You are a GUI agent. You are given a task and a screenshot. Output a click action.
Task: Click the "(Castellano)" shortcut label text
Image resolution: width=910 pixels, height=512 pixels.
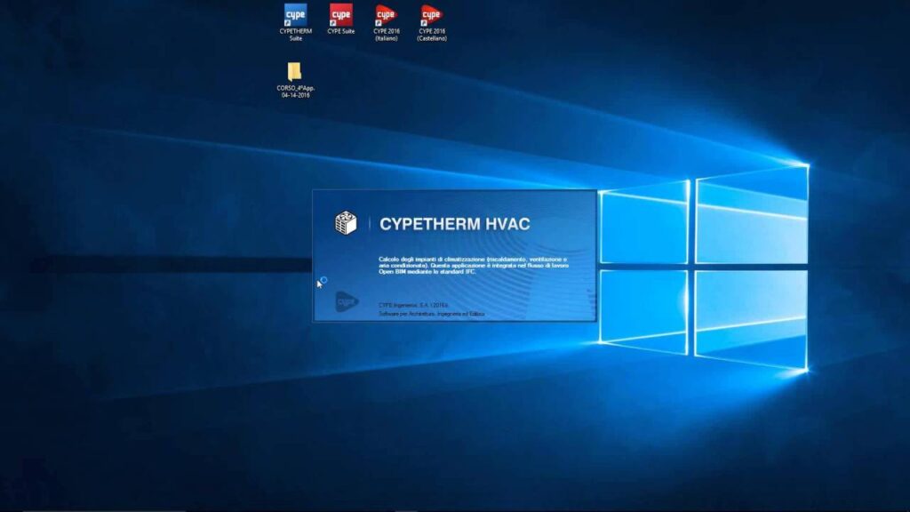(432, 38)
